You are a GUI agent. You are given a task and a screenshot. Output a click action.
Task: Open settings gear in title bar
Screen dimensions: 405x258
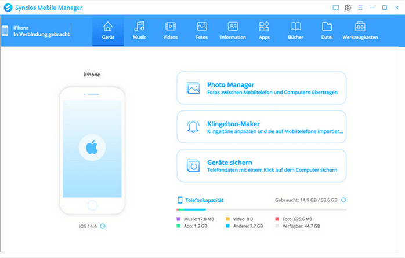348,8
